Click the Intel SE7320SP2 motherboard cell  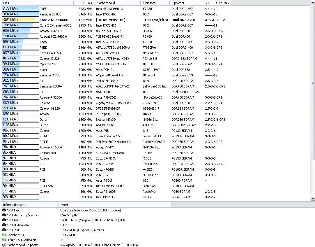coord(107,42)
